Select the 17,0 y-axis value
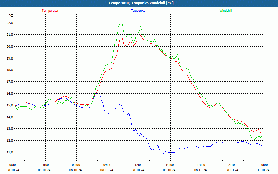The height and width of the screenshot is (174, 278). tap(9, 82)
